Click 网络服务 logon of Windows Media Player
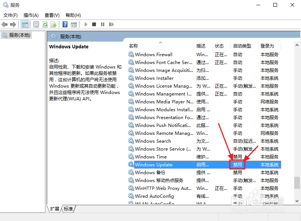 click(270, 102)
